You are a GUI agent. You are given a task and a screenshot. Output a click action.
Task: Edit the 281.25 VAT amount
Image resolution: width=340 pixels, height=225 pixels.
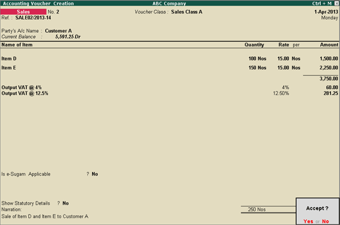tap(331, 93)
